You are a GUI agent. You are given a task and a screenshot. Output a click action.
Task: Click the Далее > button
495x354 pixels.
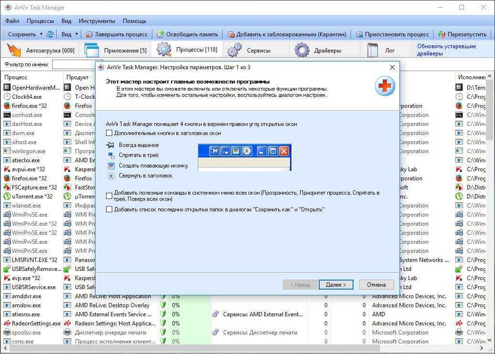pyautogui.click(x=336, y=285)
